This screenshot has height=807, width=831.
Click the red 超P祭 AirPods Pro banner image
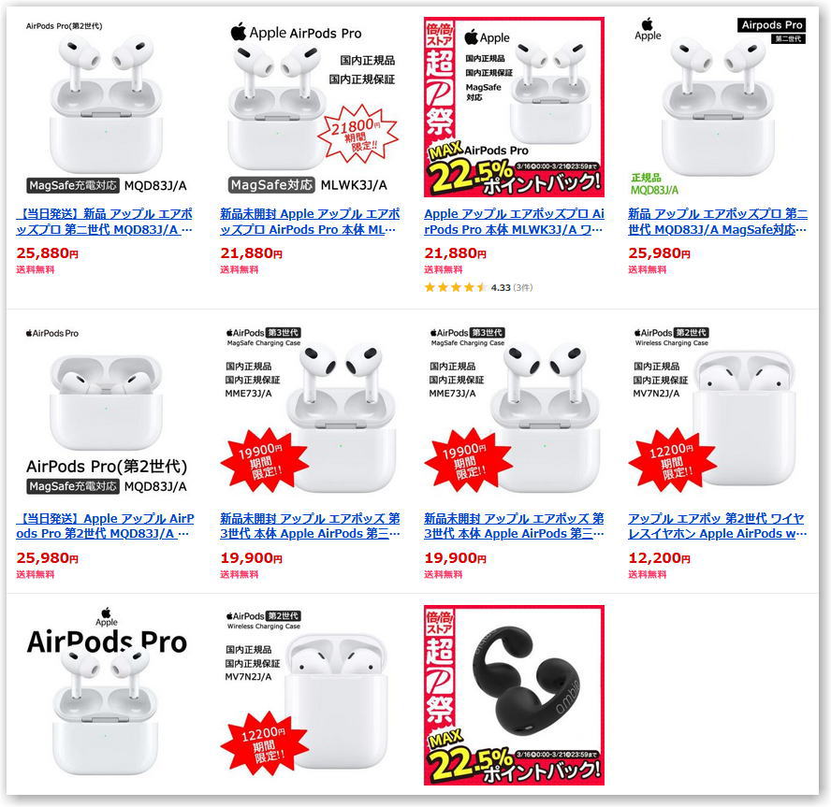coord(514,107)
